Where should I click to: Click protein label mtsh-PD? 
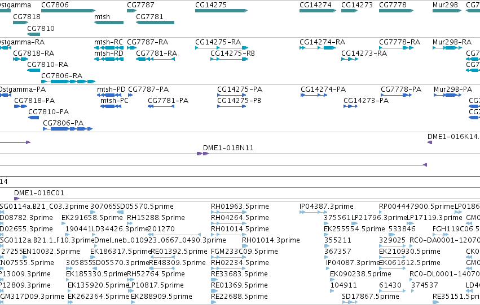[111, 89]
